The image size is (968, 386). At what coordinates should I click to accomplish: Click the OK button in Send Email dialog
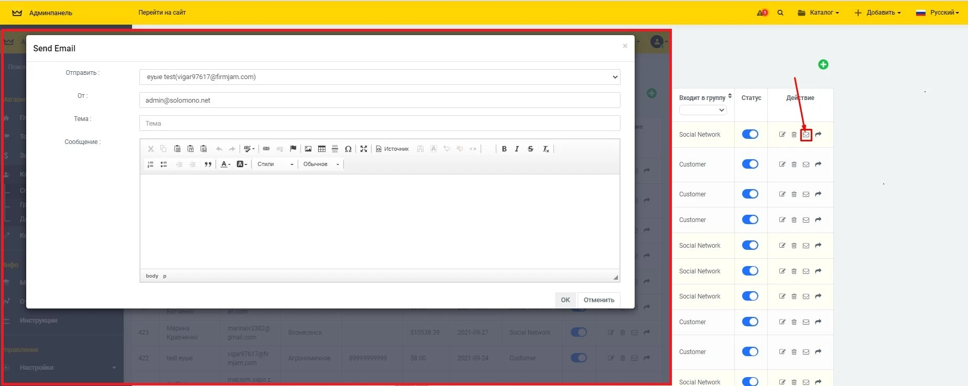click(565, 300)
